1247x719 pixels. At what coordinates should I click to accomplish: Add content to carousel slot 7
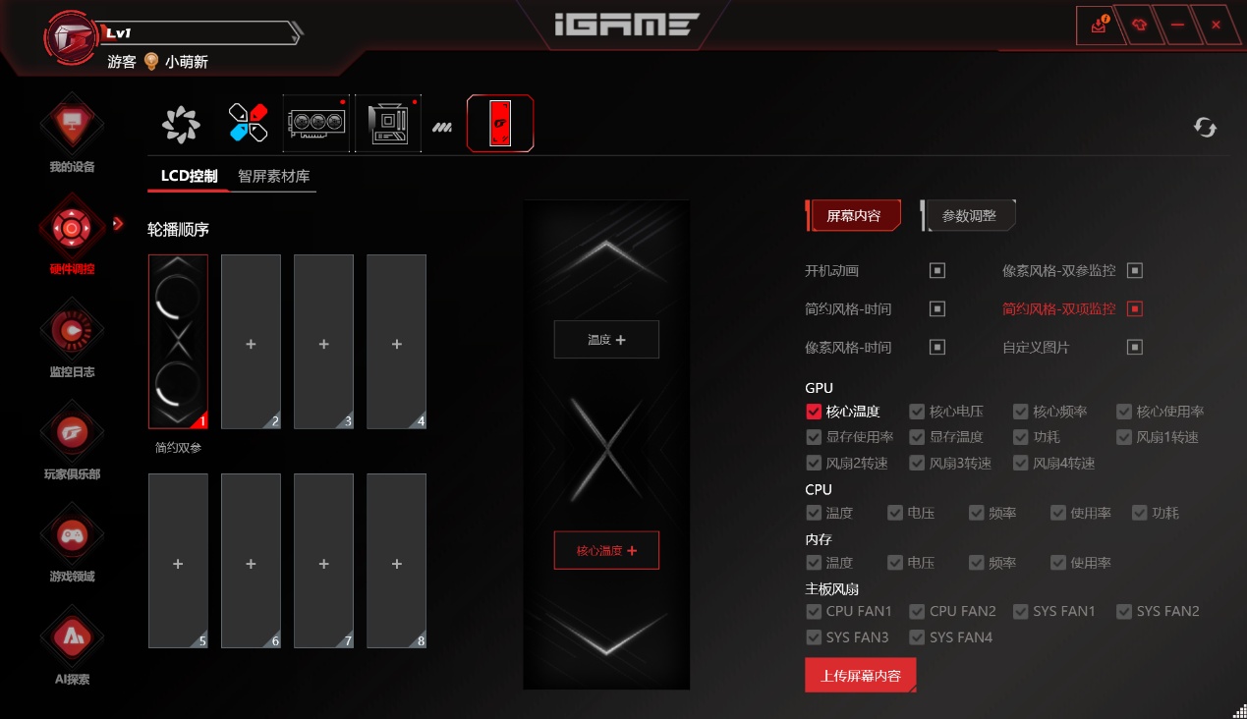point(323,561)
